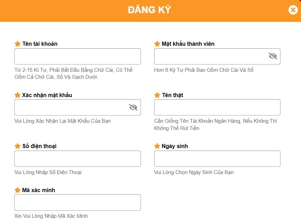Click the ĐĂNG KÝ header title
This screenshot has height=224, width=301.
tap(150, 10)
